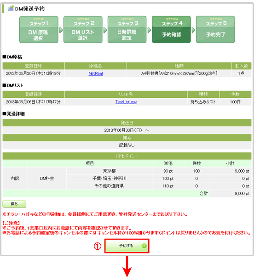Screen dimensions: 254x280
Task: Go to Step 3 日時詳細設定
Action: point(127,29)
